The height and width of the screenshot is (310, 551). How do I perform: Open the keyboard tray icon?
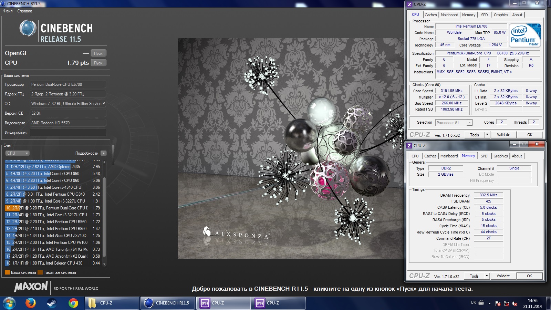[x=481, y=303]
